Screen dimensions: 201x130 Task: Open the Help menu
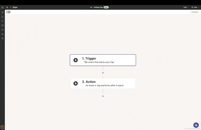point(195,7)
